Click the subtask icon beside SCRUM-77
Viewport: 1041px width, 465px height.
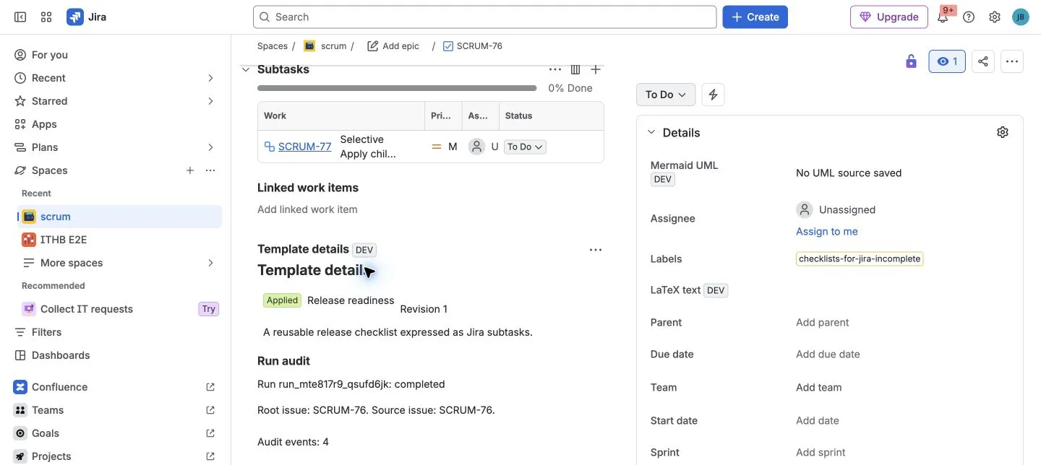coord(269,147)
